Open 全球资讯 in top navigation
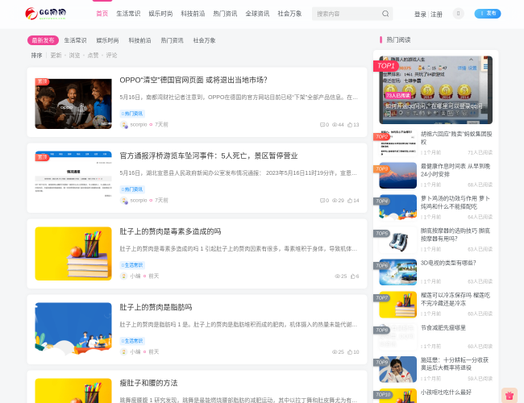Image resolution: width=524 pixels, height=403 pixels. pyautogui.click(x=257, y=14)
